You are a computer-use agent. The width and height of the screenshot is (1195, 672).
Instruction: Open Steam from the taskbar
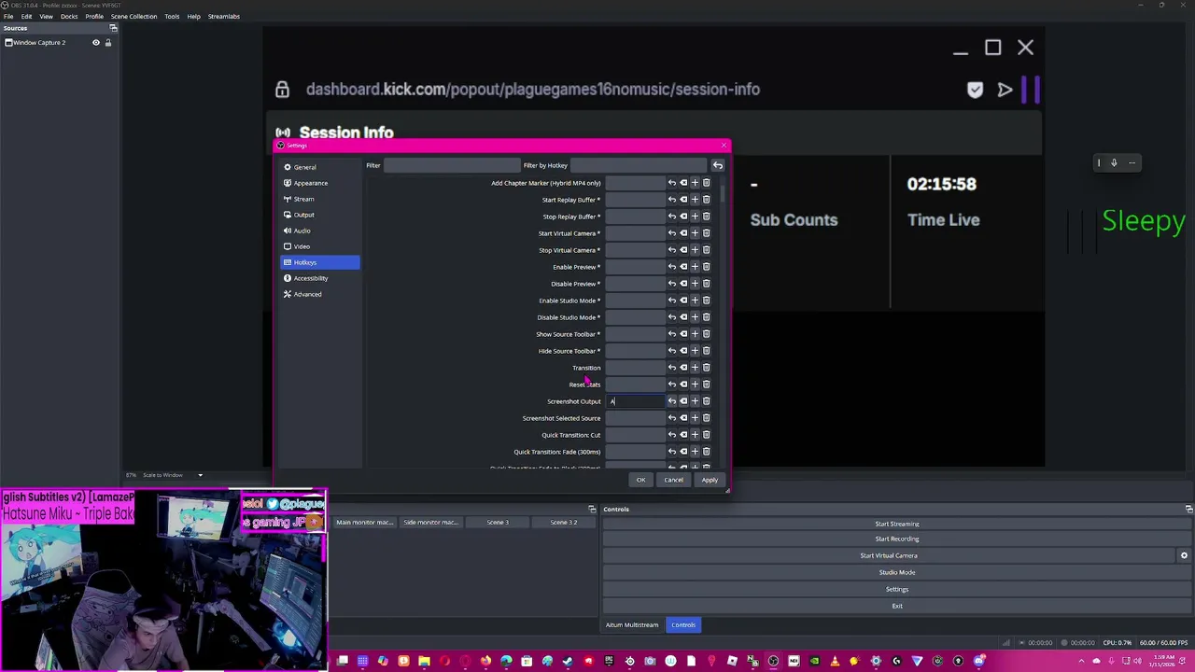(568, 661)
